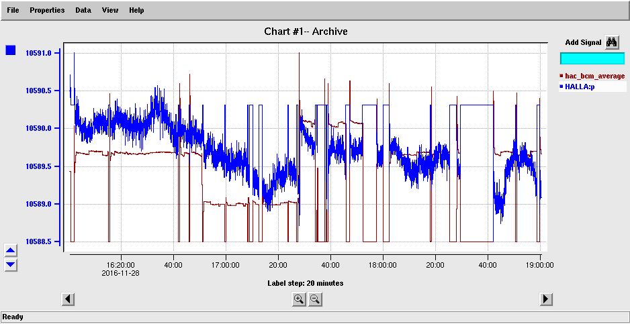Click the 10588.5 axis label
This screenshot has height=324, width=630.
(38, 241)
